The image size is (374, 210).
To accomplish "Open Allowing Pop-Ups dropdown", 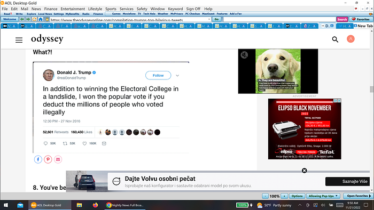I will click(x=323, y=196).
